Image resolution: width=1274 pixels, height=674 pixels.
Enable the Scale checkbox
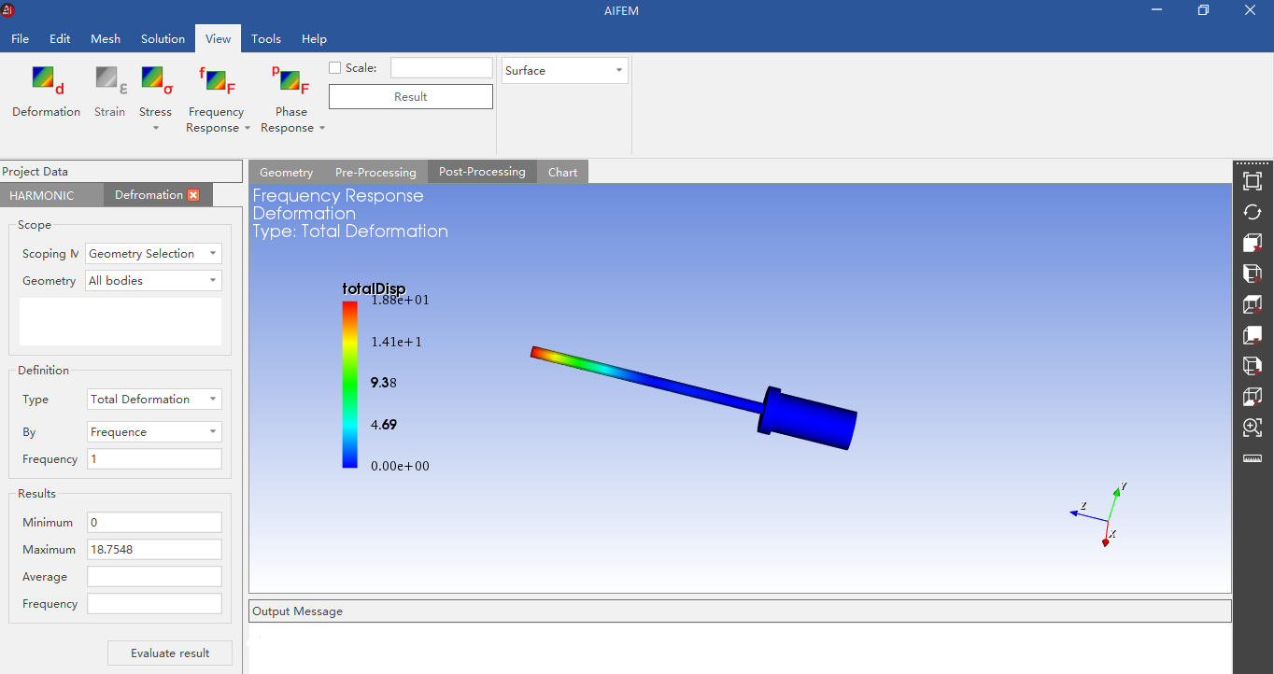[335, 68]
